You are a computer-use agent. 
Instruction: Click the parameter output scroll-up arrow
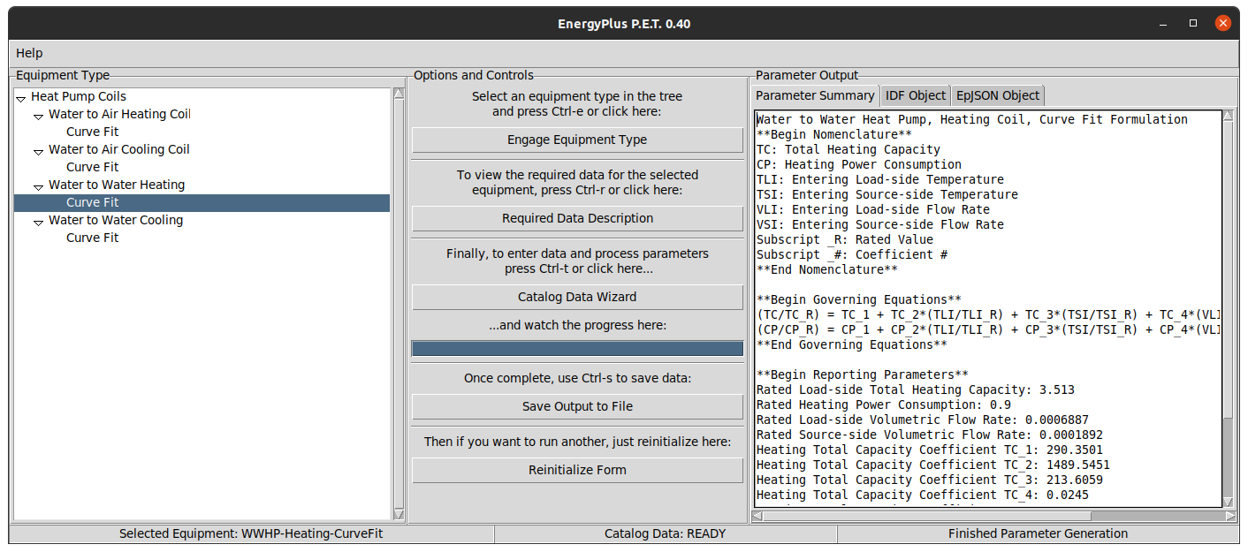pyautogui.click(x=1229, y=116)
